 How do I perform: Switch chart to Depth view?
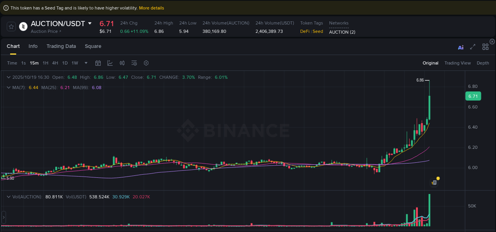click(x=483, y=63)
